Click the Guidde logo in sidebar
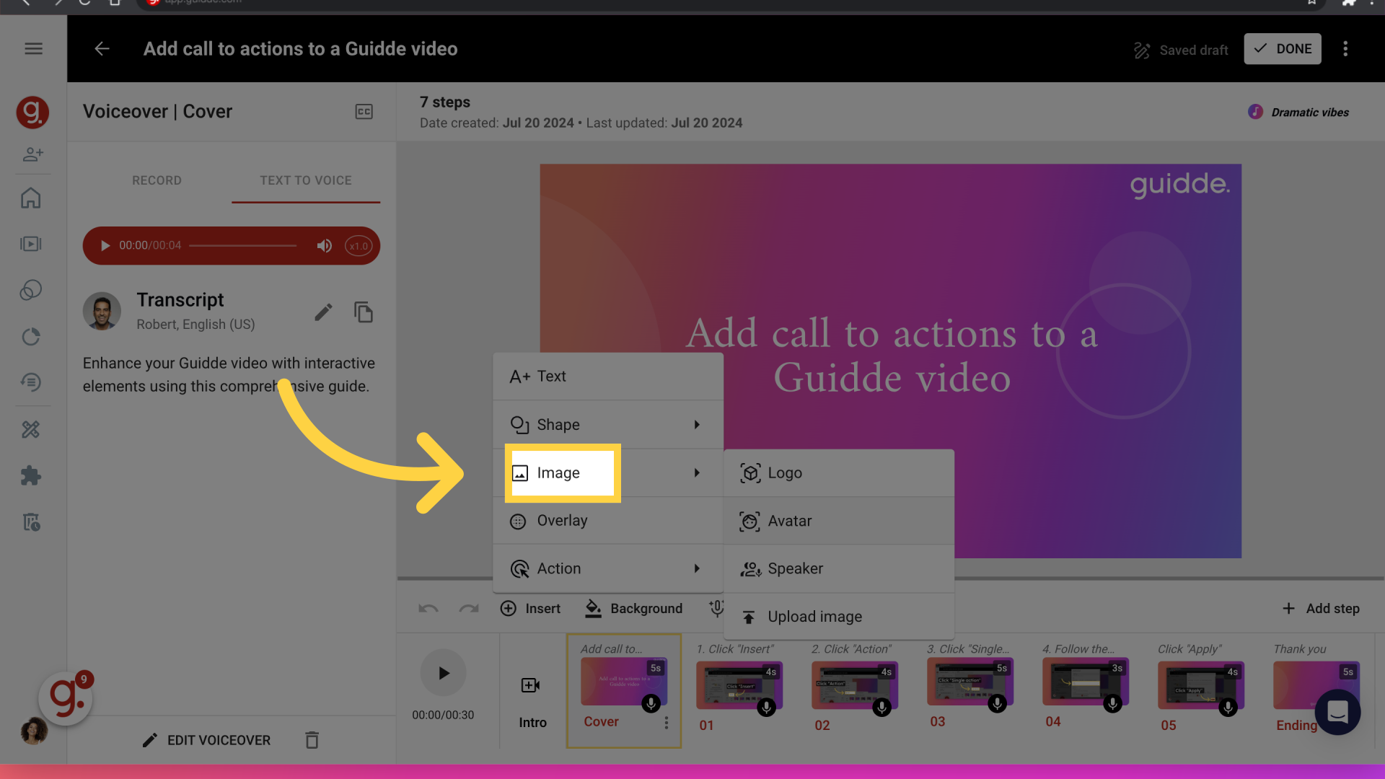 [32, 112]
